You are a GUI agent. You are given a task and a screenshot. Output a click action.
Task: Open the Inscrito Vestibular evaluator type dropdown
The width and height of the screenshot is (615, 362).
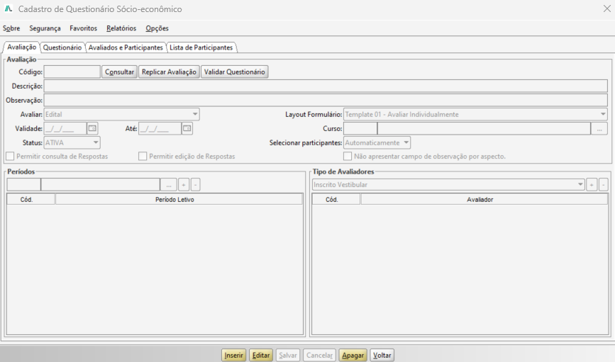tap(448, 184)
